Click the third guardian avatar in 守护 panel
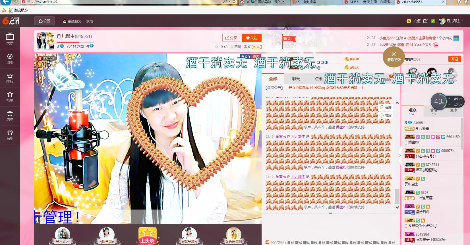 pos(451,73)
